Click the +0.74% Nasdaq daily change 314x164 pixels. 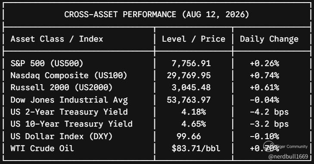(x=264, y=76)
